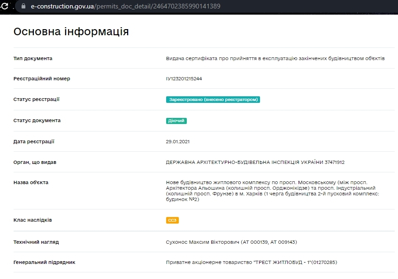Screen dimensions: 398x279
Task: Click the 'Назва об'єкта' label
Action: pyautogui.click(x=31, y=182)
